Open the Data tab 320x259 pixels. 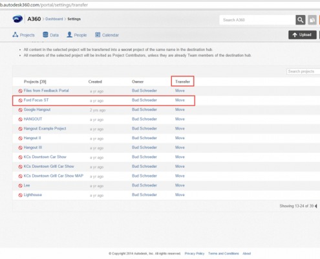click(50, 35)
